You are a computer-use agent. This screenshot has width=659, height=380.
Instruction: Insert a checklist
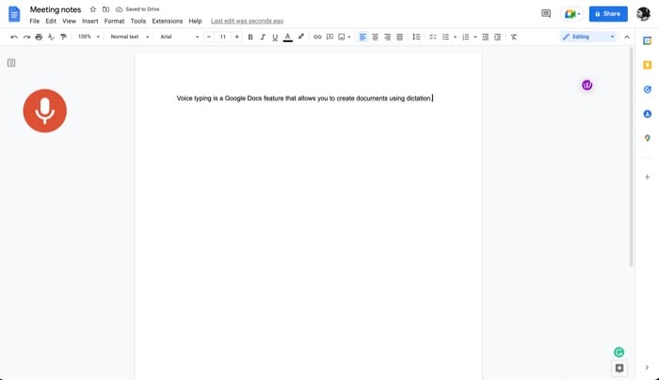pos(433,37)
